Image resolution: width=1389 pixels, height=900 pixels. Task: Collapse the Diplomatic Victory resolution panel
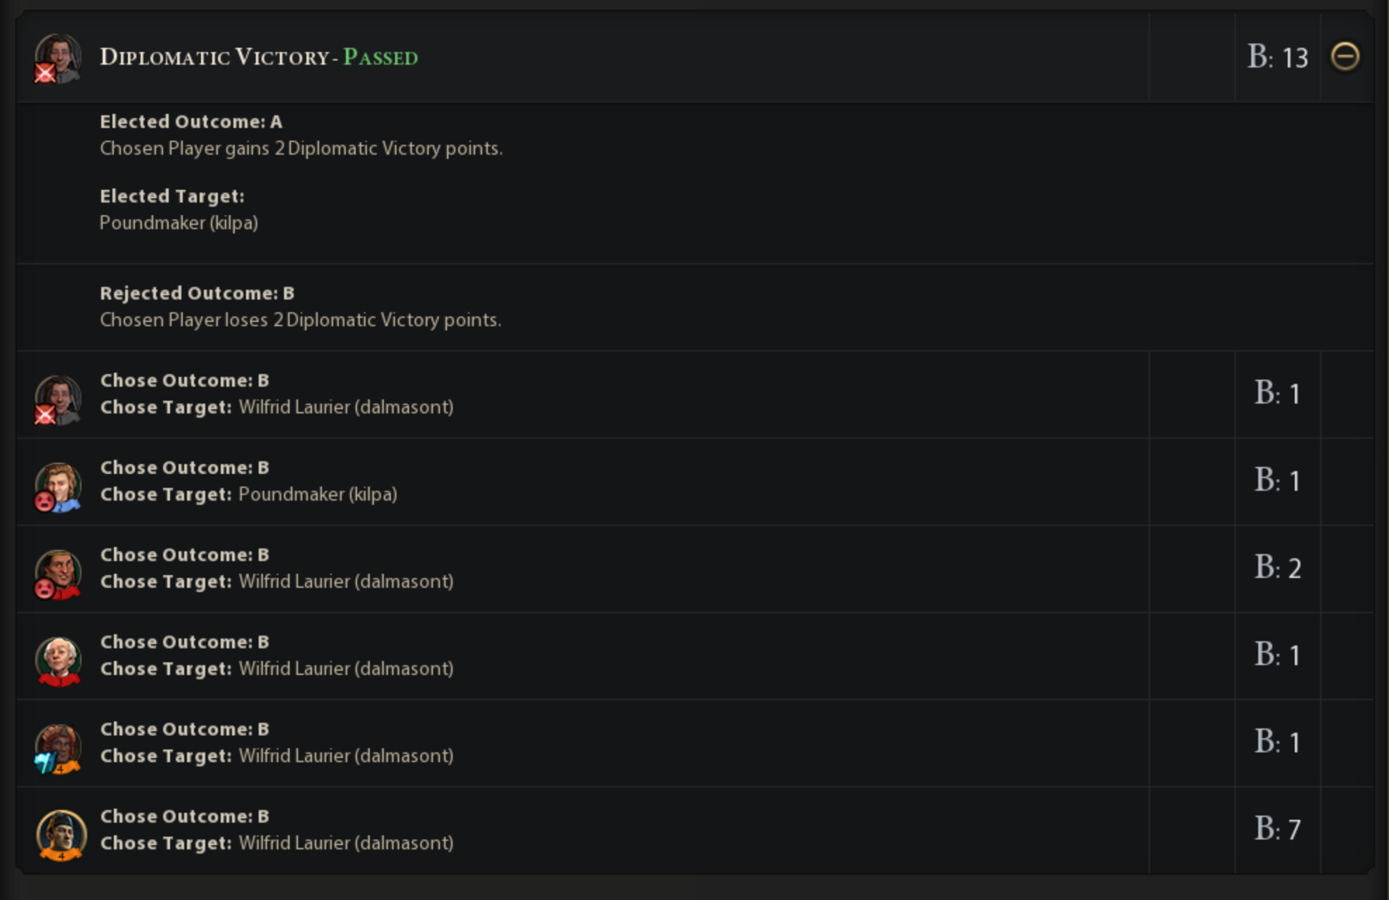tap(1345, 56)
